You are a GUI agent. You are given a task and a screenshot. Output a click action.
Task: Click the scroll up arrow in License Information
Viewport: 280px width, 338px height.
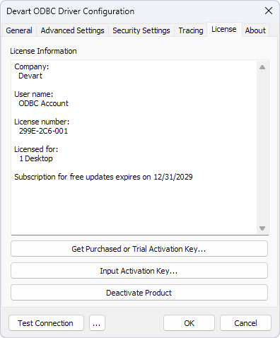tap(262, 67)
